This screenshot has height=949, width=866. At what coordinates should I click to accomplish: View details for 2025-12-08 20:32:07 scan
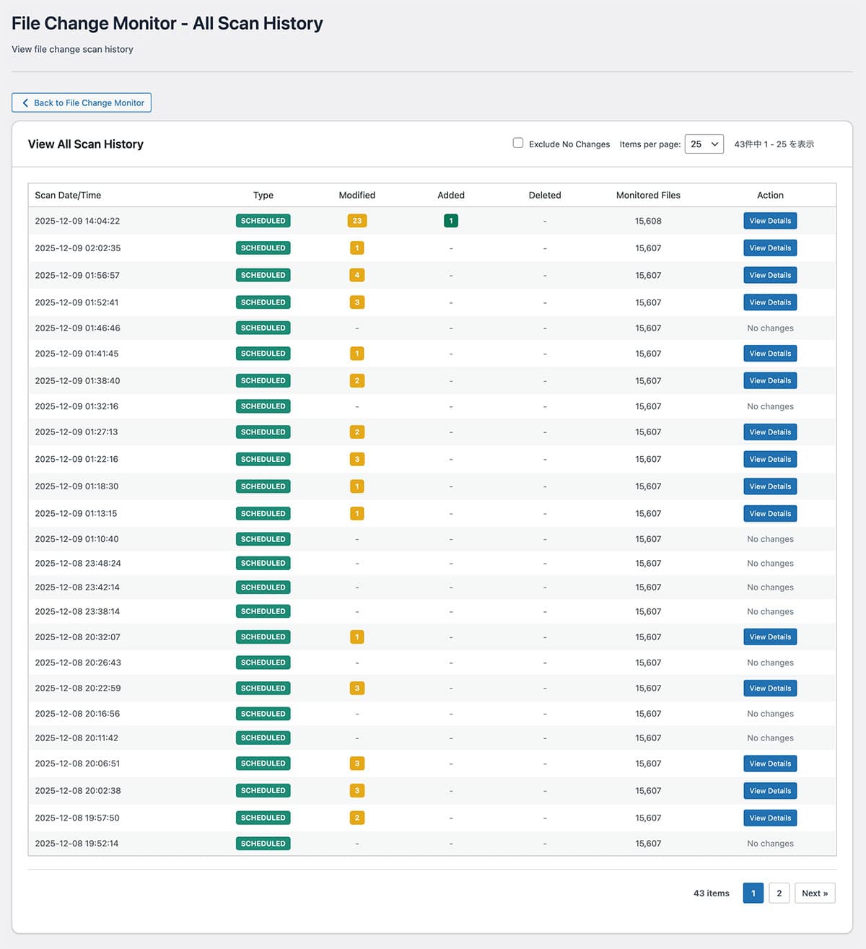pyautogui.click(x=770, y=637)
